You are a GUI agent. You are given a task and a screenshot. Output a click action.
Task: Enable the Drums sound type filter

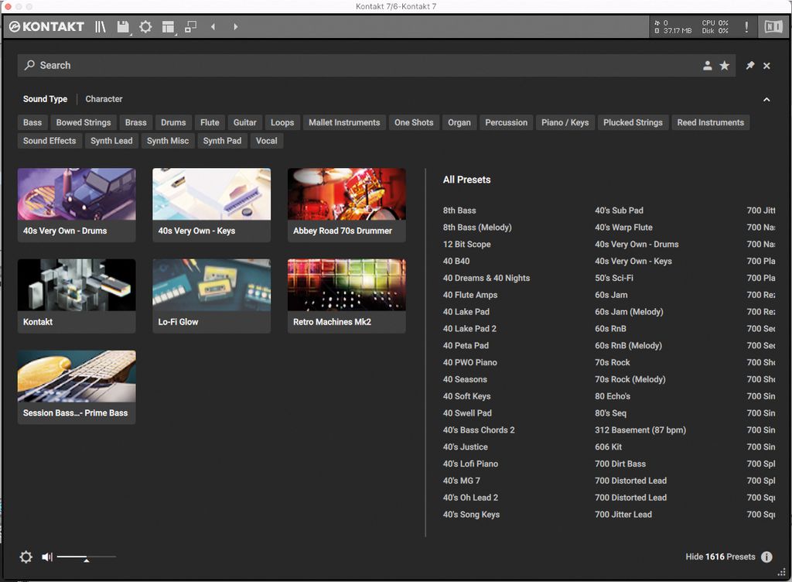pos(173,122)
